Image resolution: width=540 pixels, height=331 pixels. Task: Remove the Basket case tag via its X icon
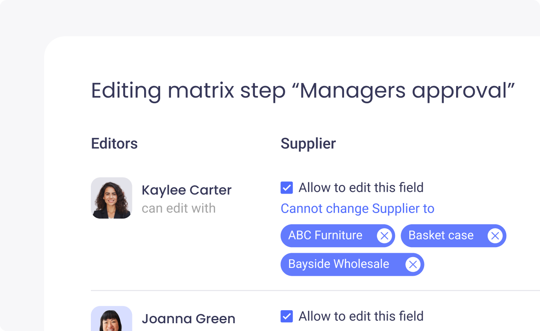coord(495,236)
